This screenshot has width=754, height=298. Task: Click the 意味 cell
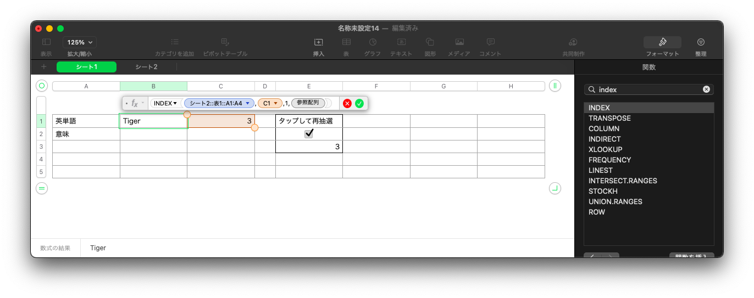[x=86, y=134]
